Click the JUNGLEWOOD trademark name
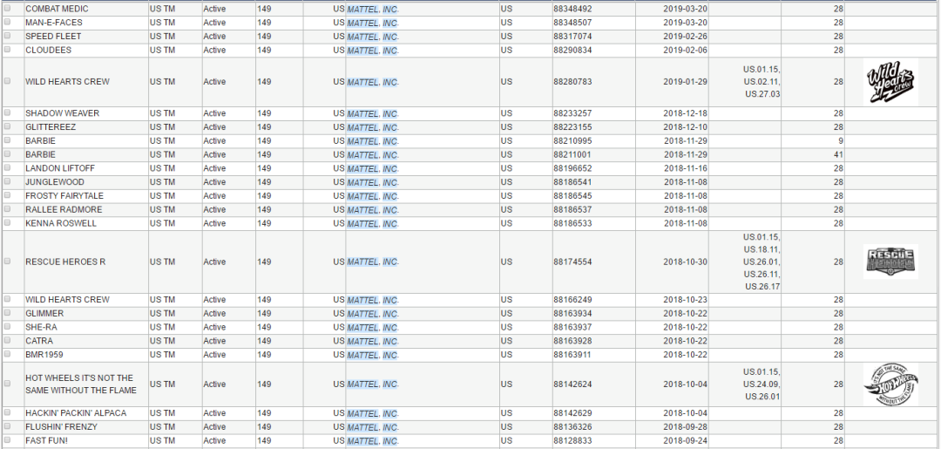Image resolution: width=941 pixels, height=449 pixels. (x=55, y=182)
